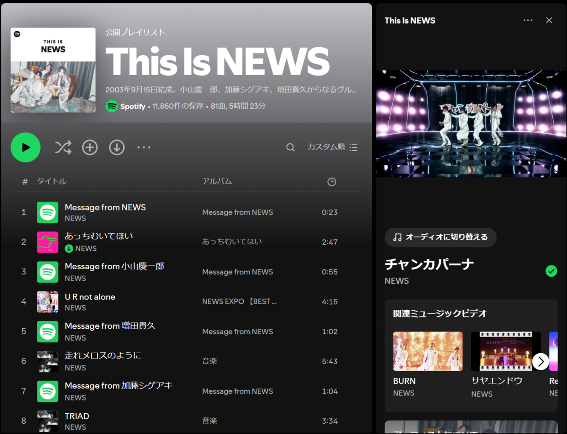The width and height of the screenshot is (567, 434).
Task: Click the large This Is NEWS playlist title
Action: point(217,61)
